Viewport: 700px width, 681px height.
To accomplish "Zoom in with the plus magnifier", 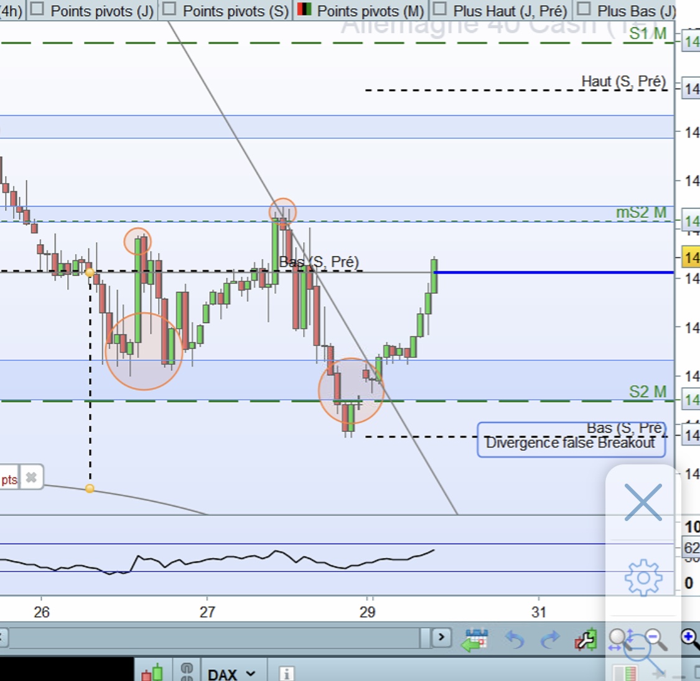I will point(690,639).
